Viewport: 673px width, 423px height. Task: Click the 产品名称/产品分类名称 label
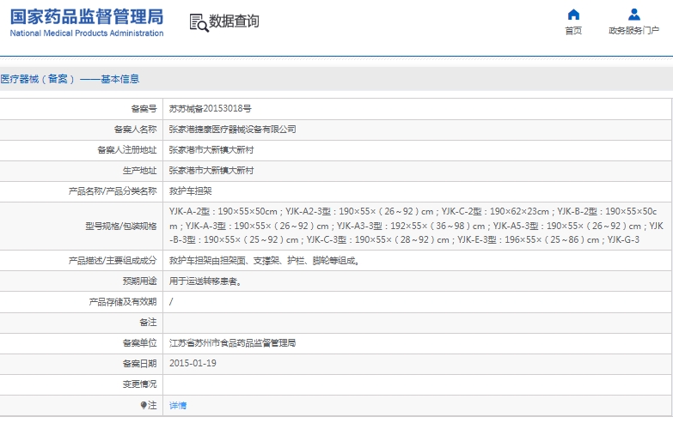pyautogui.click(x=113, y=190)
